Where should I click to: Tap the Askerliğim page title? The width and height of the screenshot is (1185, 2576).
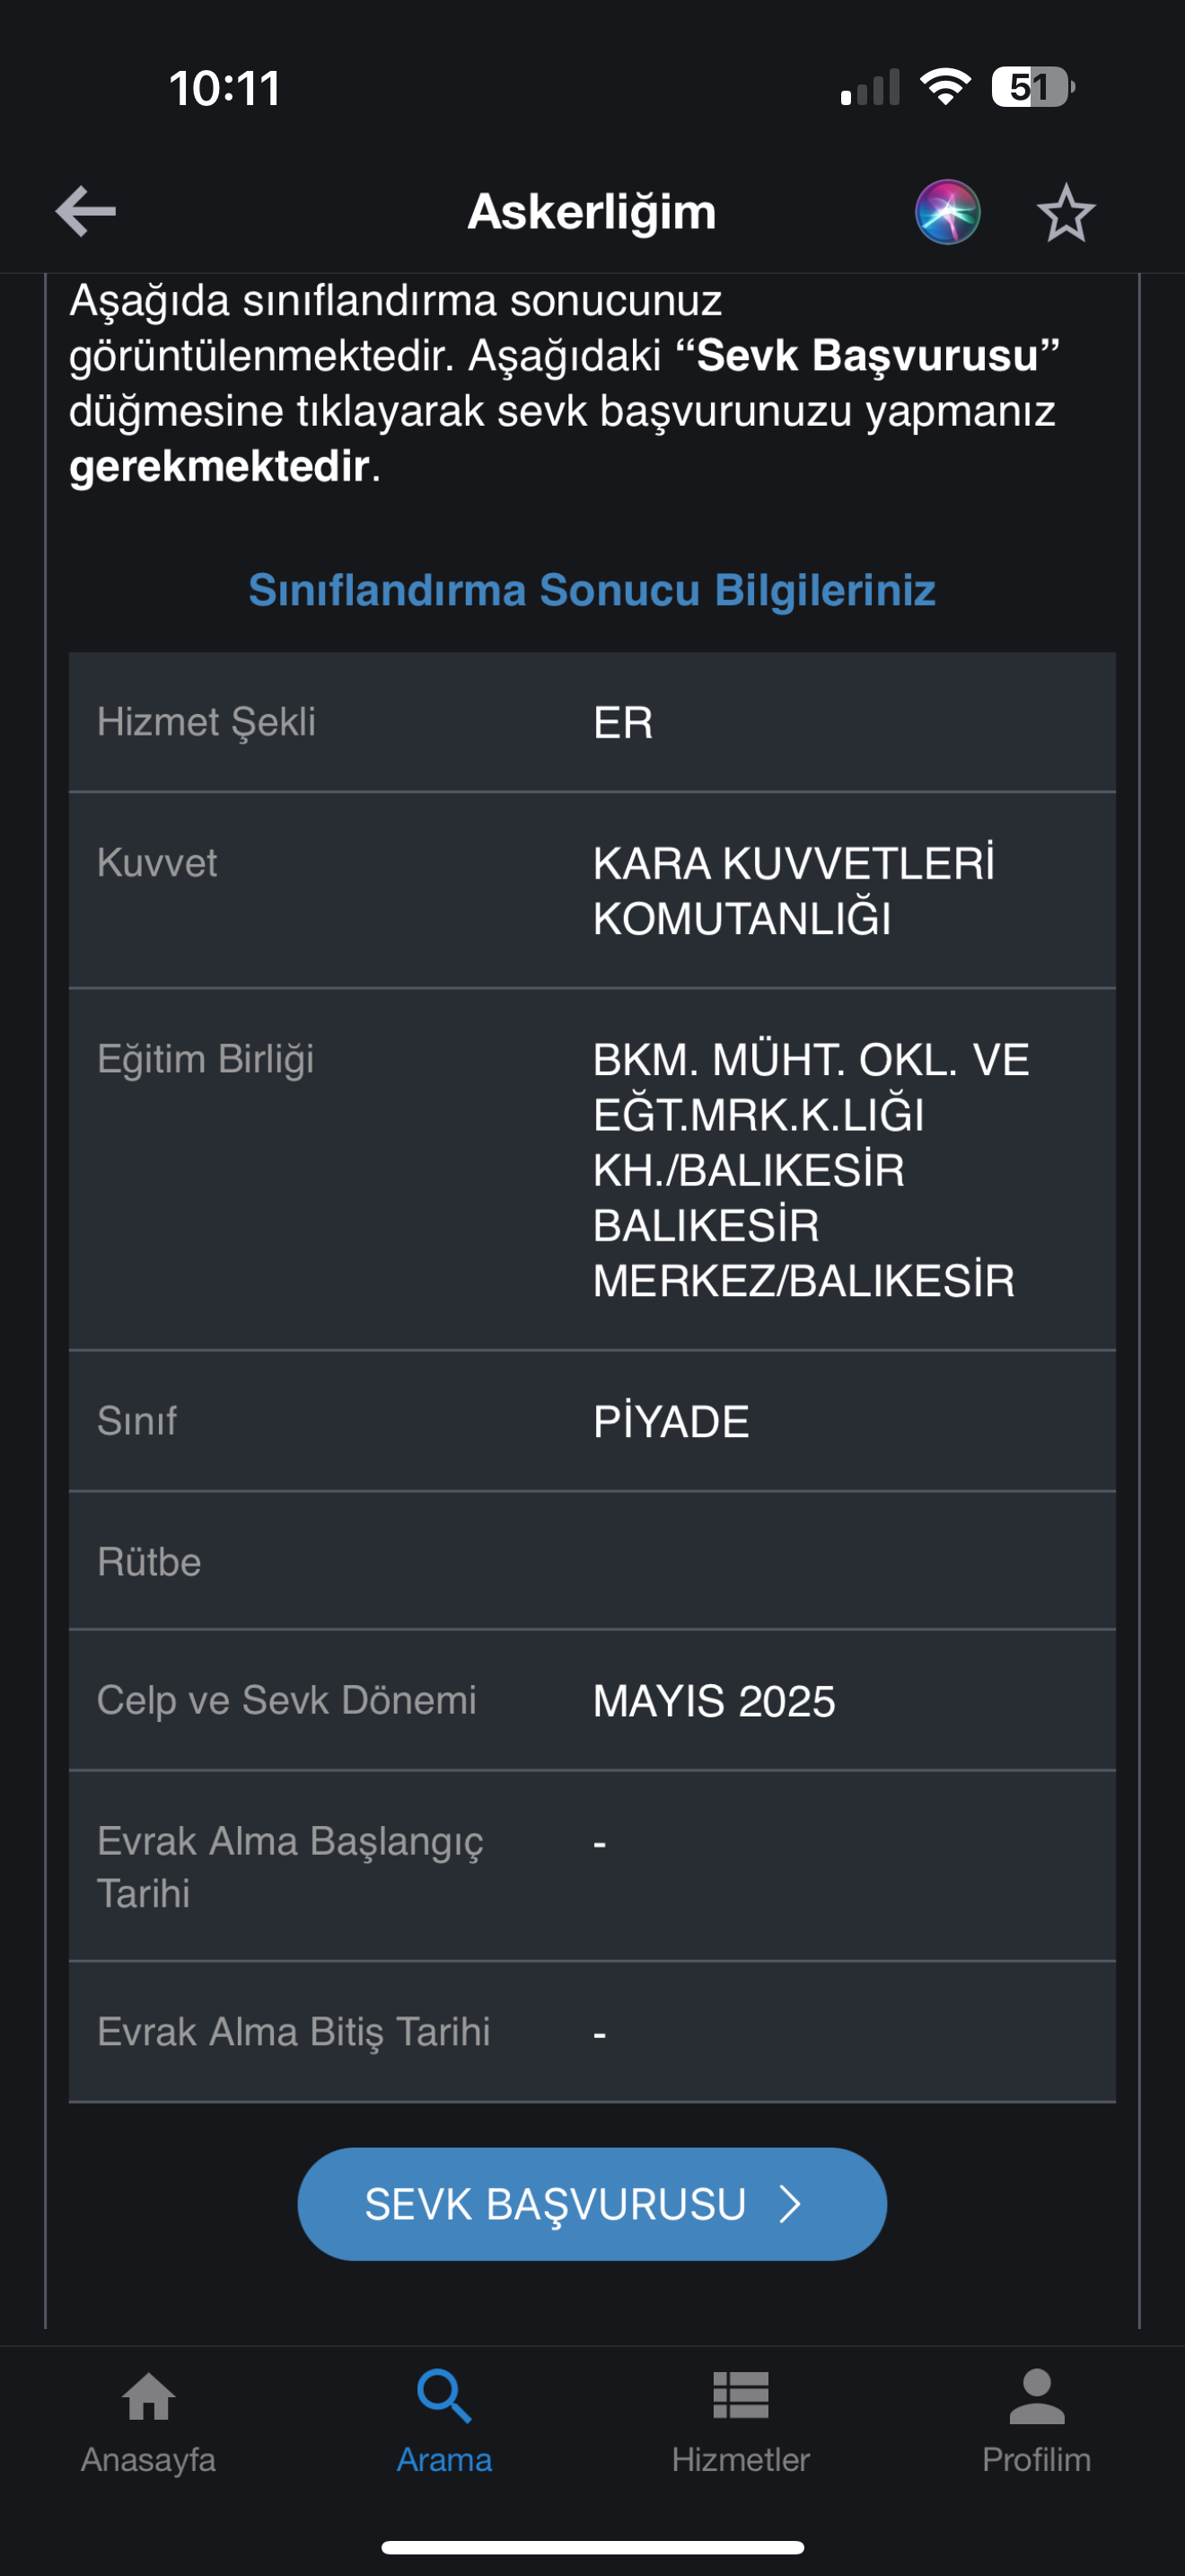pos(592,212)
